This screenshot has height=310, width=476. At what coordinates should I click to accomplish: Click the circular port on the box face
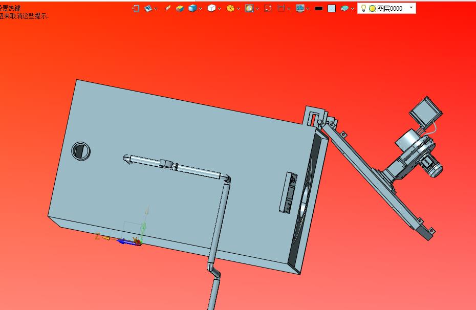(81, 151)
